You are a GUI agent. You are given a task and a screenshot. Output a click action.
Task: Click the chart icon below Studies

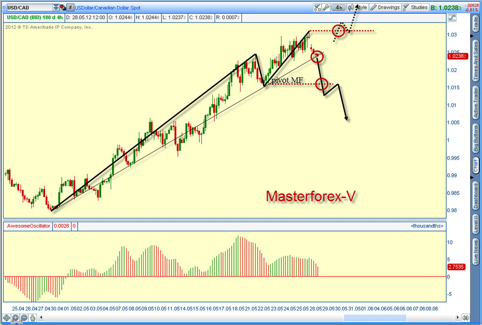pyautogui.click(x=453, y=17)
